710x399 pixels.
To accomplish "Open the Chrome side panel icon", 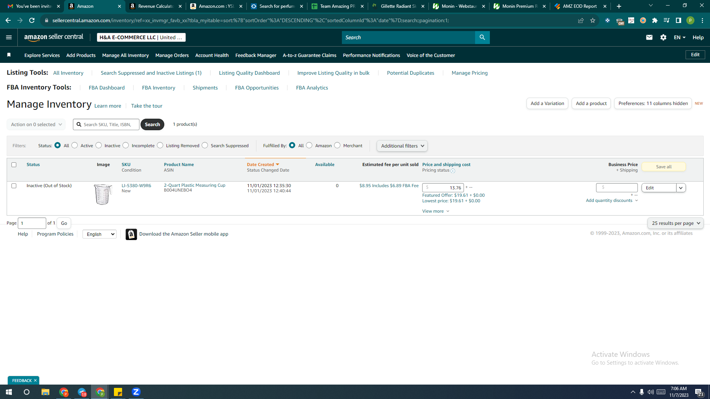I will [x=679, y=20].
